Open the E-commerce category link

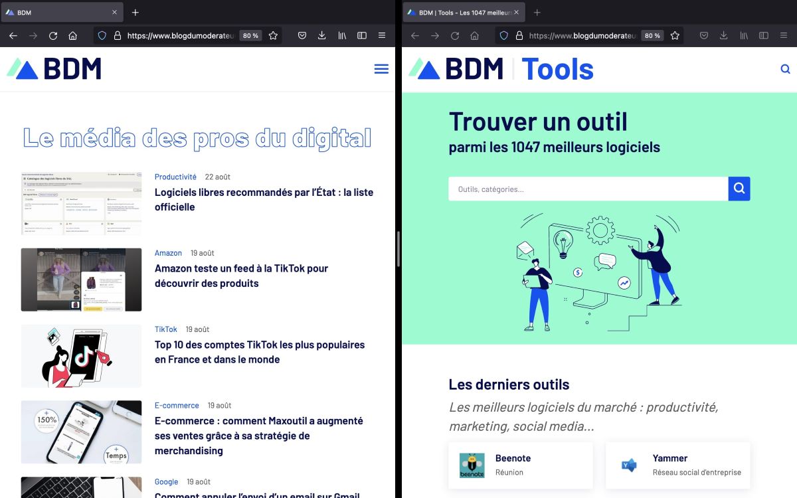(x=177, y=406)
